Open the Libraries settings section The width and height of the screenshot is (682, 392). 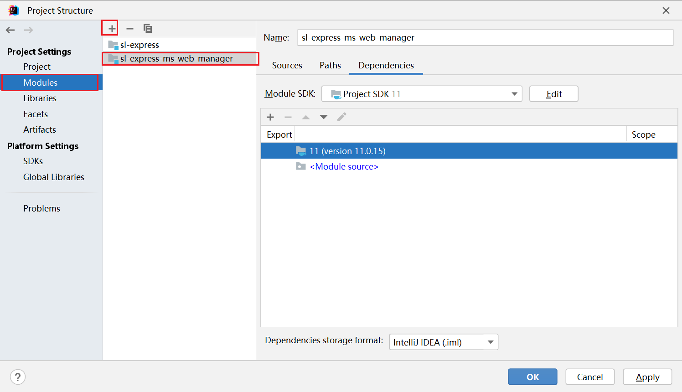[40, 98]
